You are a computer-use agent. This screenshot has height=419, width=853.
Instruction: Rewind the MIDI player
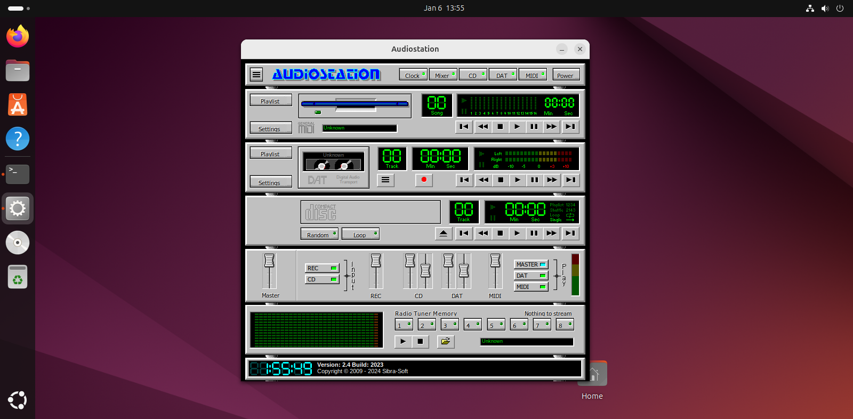click(x=482, y=127)
